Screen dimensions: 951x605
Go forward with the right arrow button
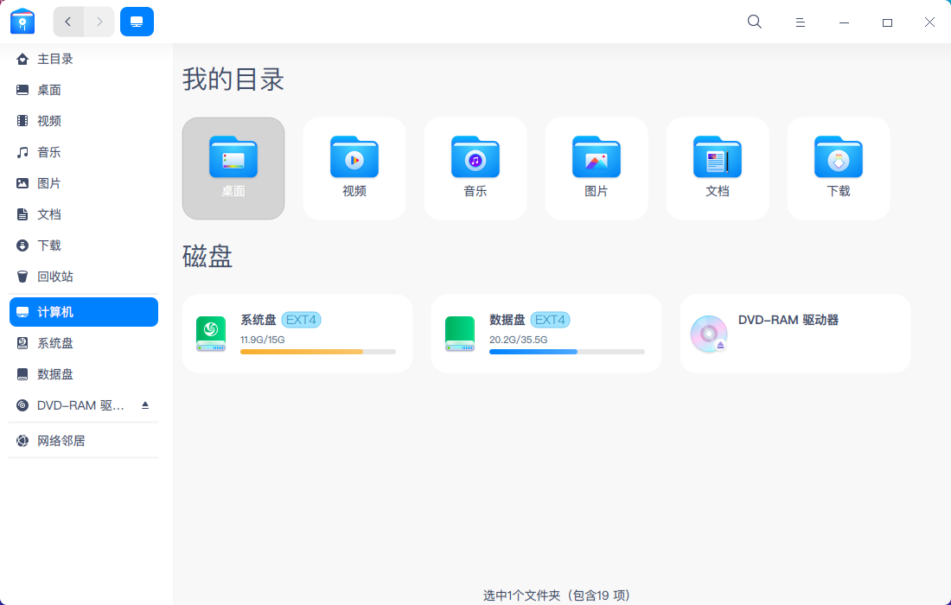99,22
